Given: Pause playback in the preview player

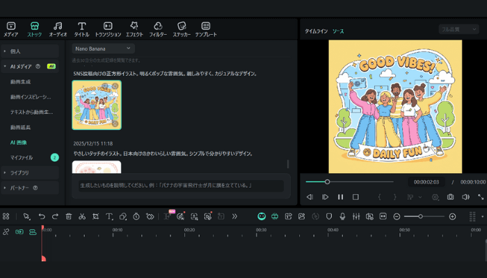Looking at the screenshot, I should (340, 197).
